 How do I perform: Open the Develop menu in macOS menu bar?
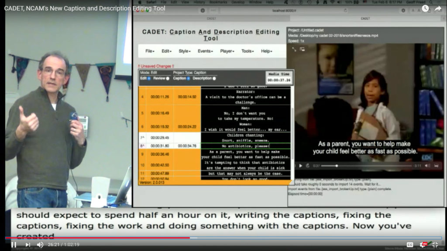click(x=238, y=2)
